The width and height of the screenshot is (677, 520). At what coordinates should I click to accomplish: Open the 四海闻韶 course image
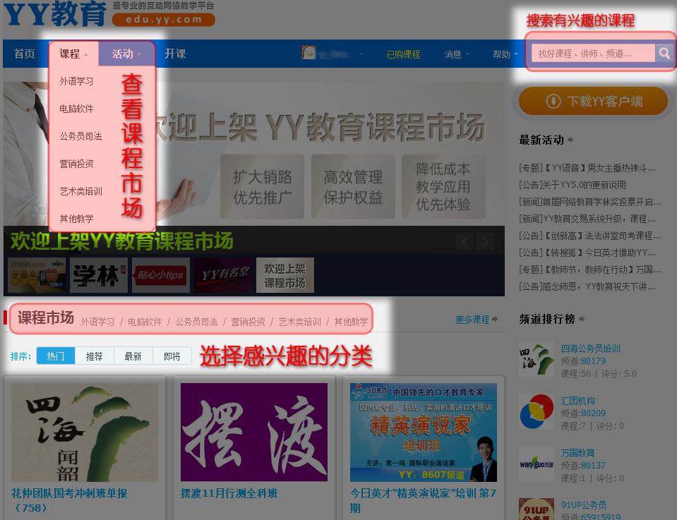[x=85, y=432]
